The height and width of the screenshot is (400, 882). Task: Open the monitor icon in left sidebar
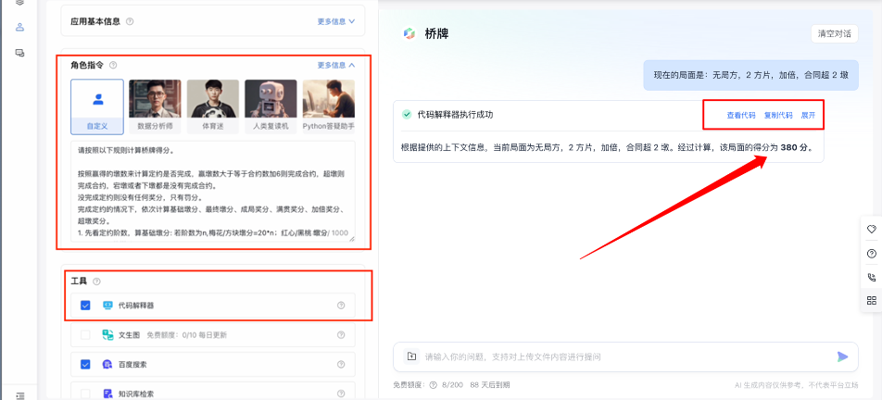tap(20, 53)
